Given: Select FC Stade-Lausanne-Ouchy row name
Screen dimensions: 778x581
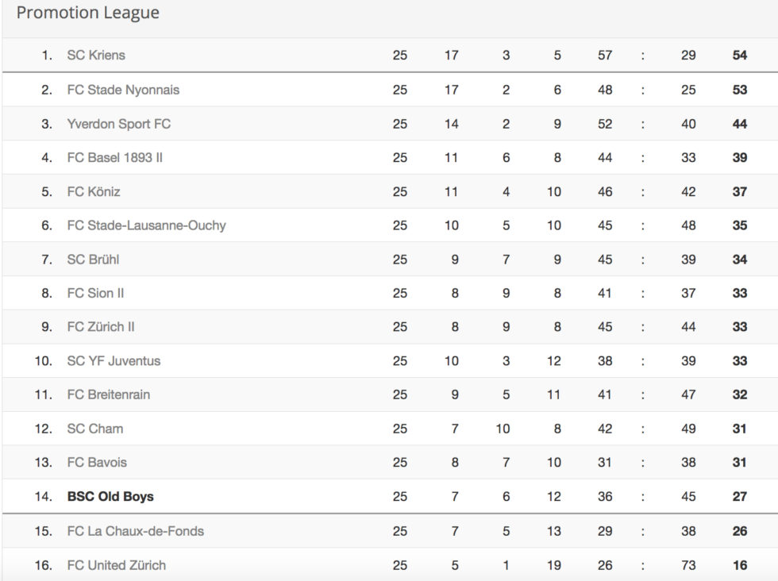Looking at the screenshot, I should 146,225.
